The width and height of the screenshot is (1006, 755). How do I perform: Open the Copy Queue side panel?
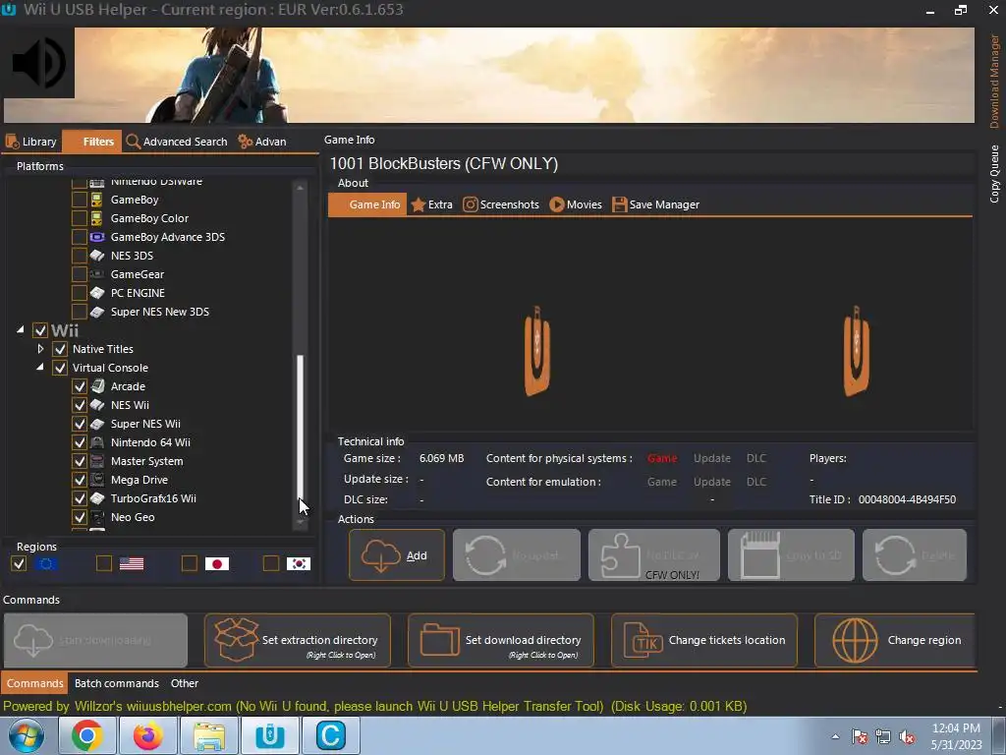994,174
